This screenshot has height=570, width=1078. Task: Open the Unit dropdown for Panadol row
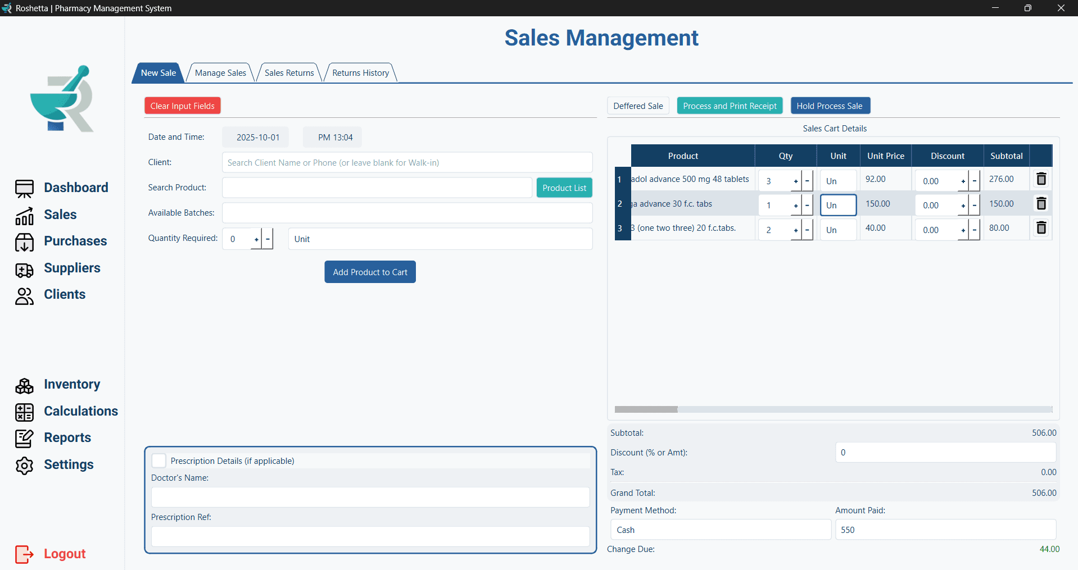837,180
